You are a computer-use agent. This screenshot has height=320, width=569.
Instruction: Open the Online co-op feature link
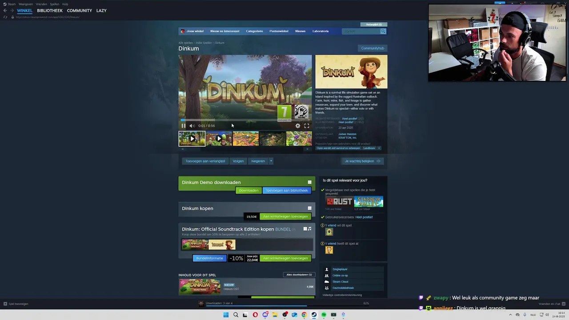point(340,276)
